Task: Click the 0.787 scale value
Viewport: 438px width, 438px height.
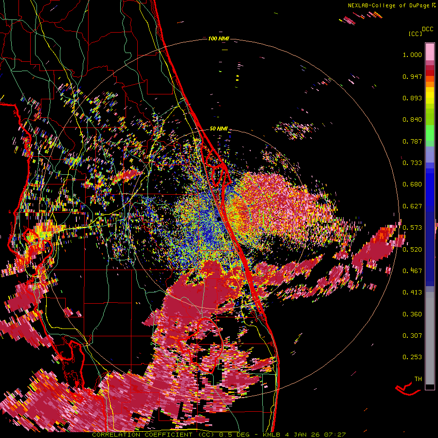Action: 412,141
